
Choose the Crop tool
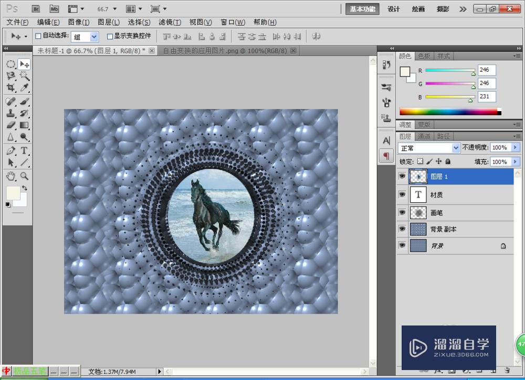10,88
